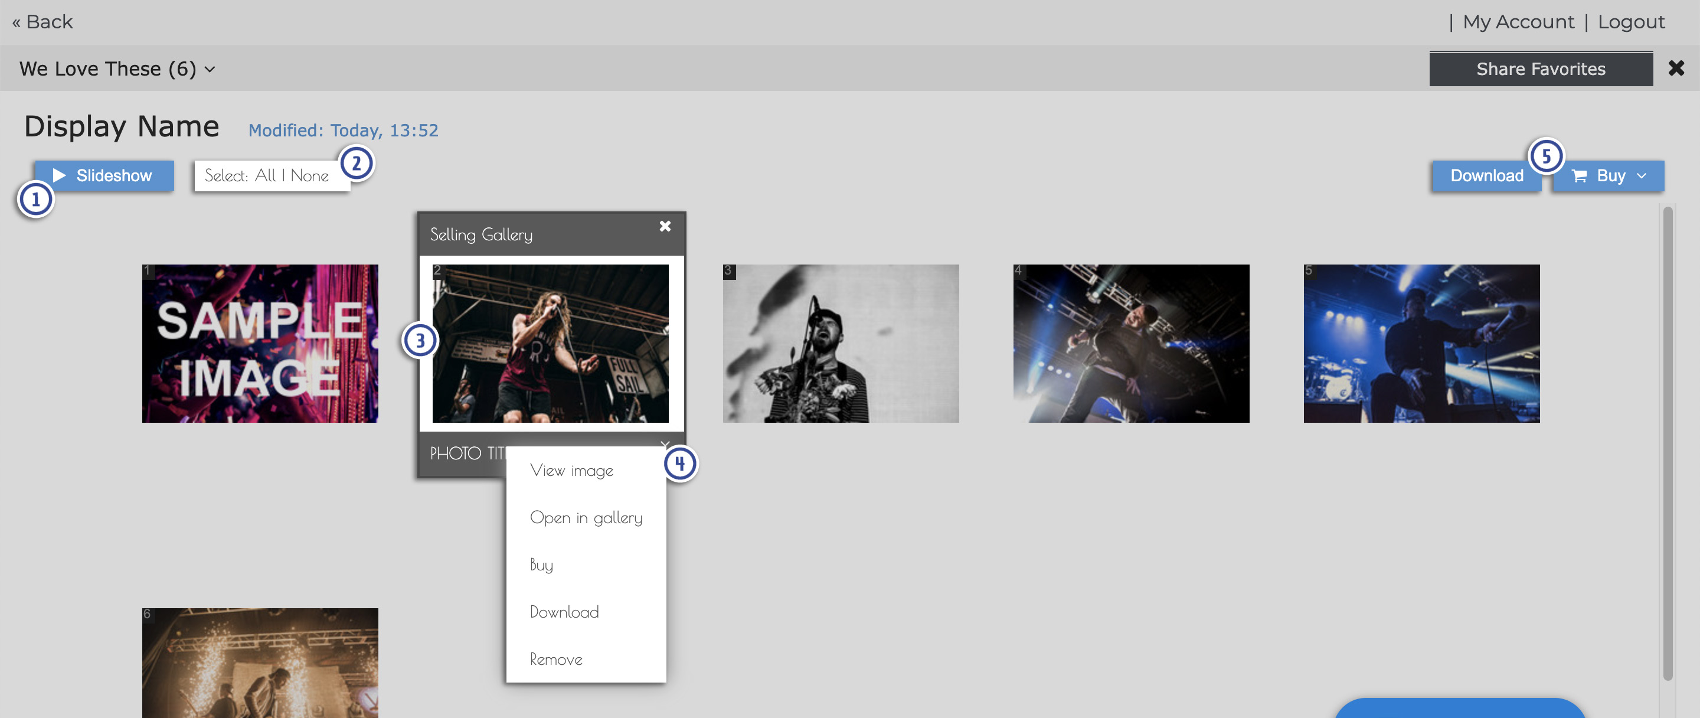Expand the We Love These (6) dropdown
The image size is (1700, 718).
pos(117,68)
